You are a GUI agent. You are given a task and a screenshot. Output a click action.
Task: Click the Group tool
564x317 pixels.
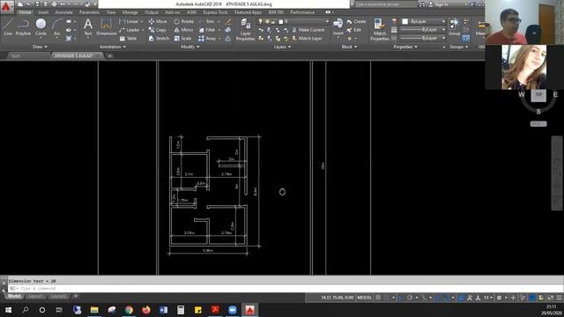(454, 27)
